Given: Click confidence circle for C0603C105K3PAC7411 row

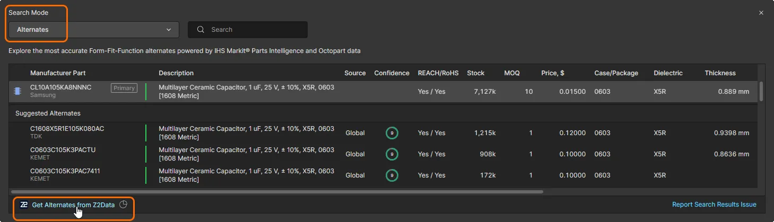Looking at the screenshot, I should [392, 175].
